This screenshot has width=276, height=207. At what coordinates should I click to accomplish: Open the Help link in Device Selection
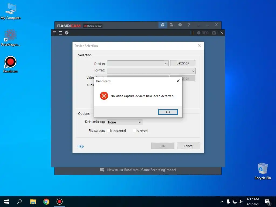click(80, 146)
